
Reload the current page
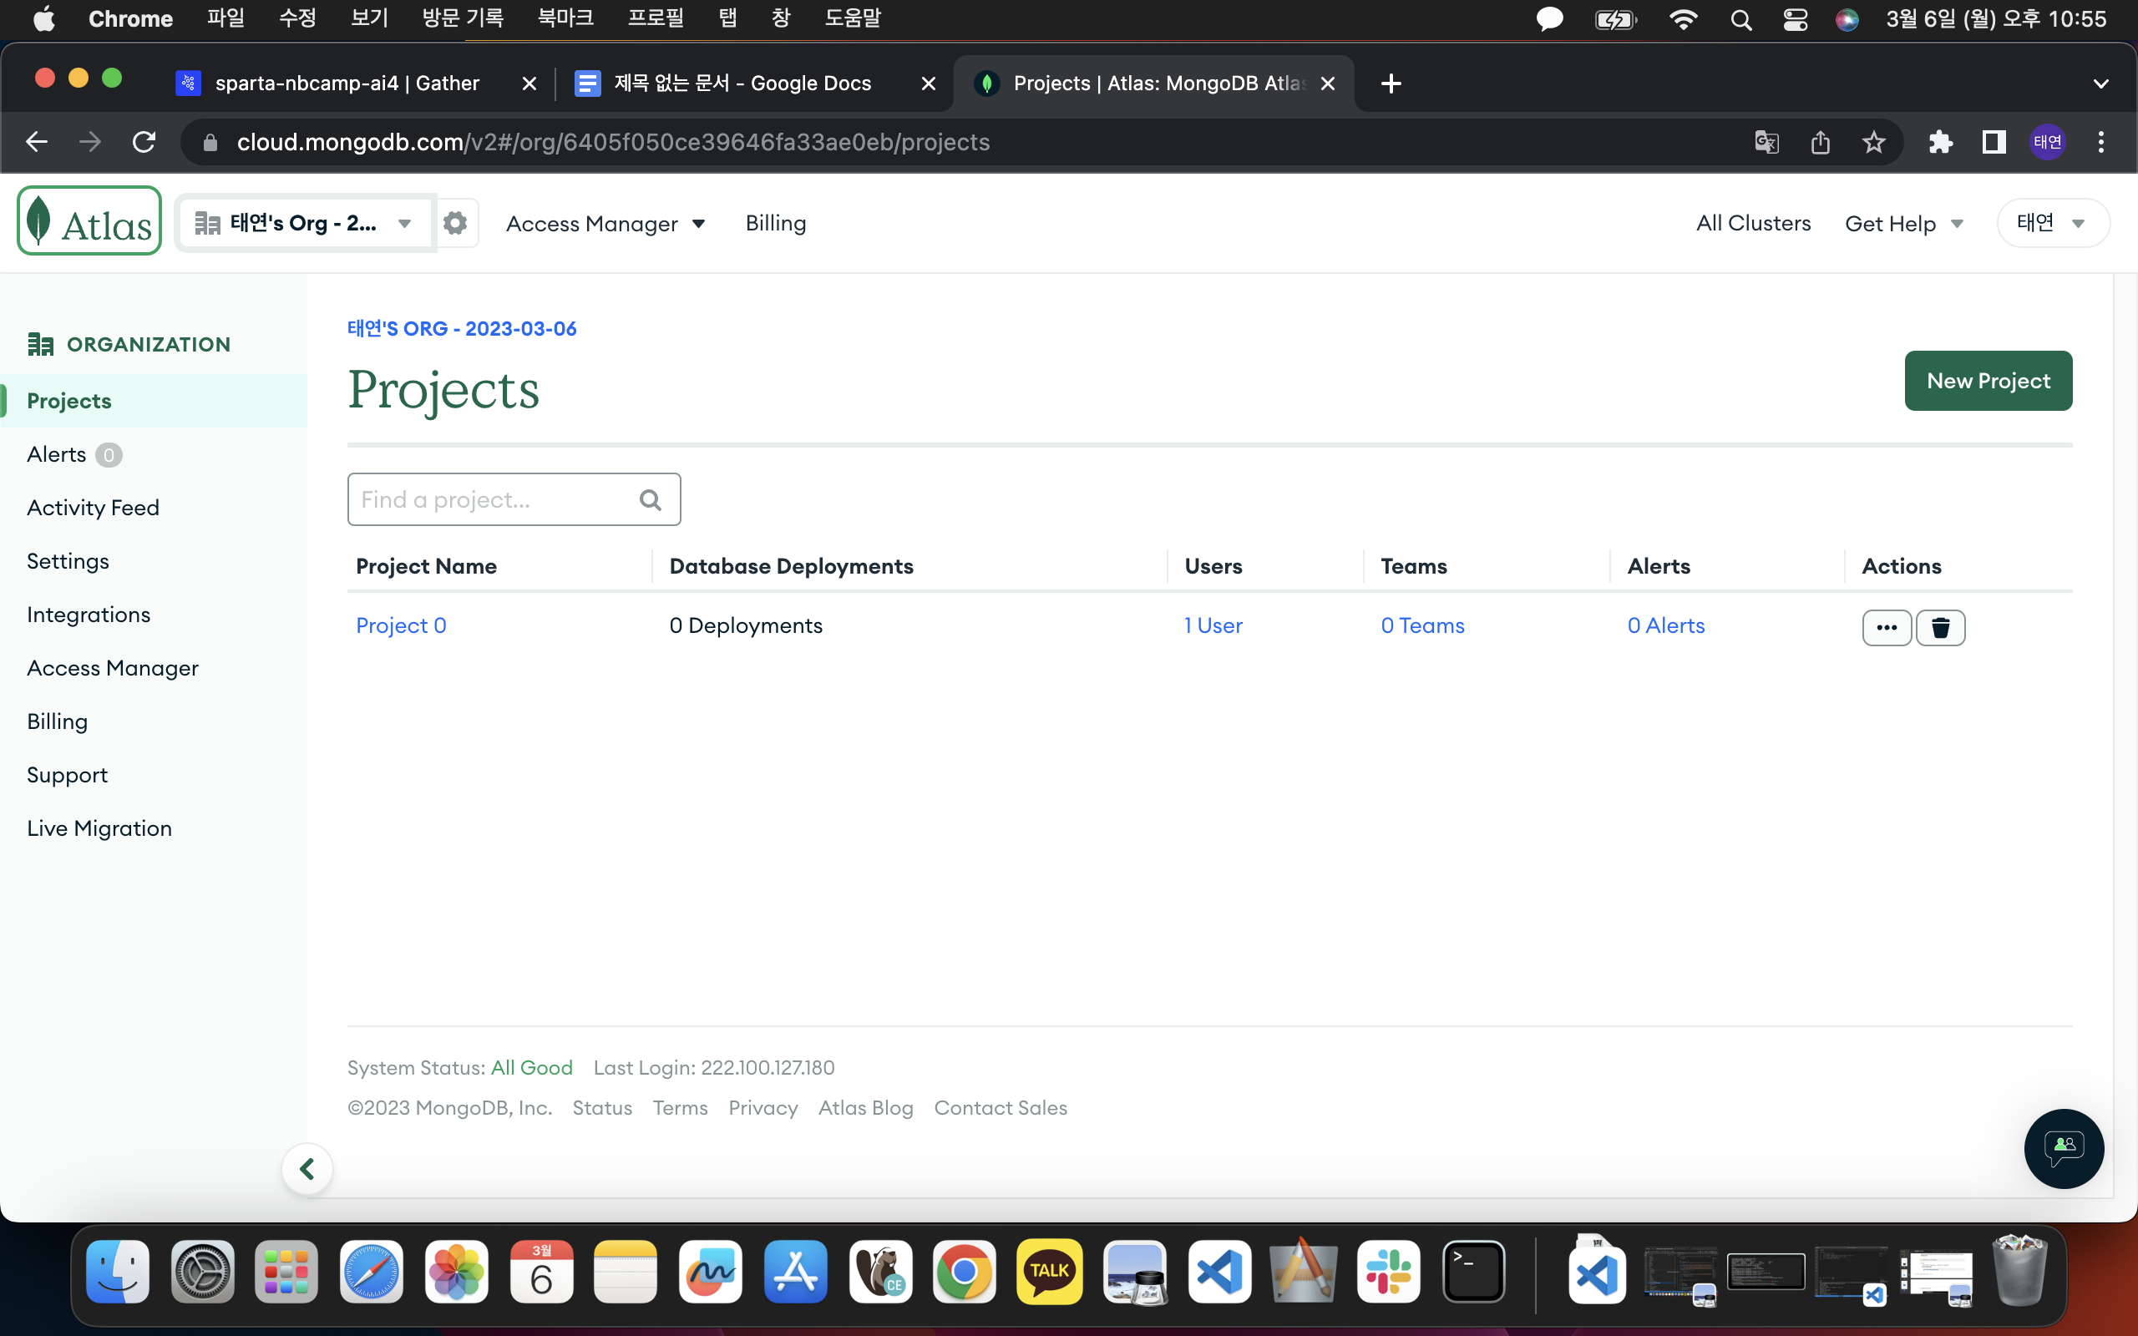click(x=144, y=142)
